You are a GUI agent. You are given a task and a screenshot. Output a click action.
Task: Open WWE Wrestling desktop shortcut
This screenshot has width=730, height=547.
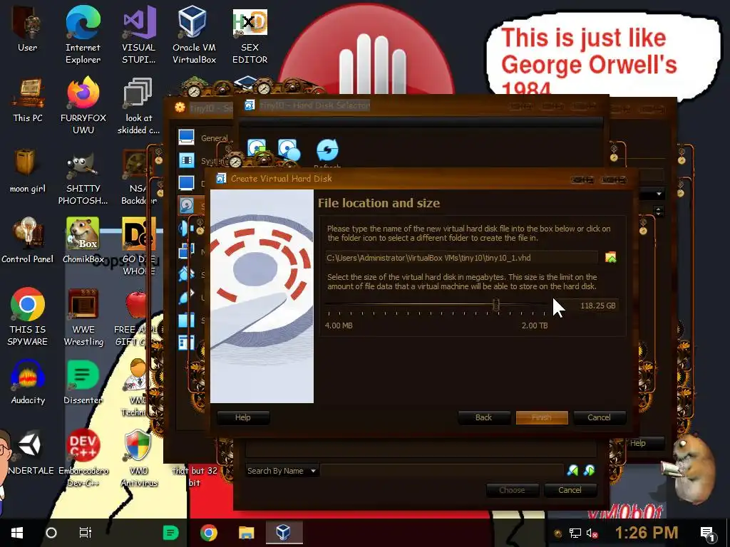tap(83, 316)
